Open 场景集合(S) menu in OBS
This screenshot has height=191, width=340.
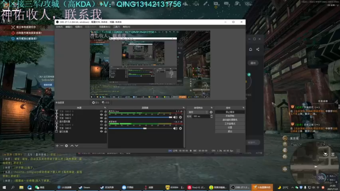coord(105,27)
